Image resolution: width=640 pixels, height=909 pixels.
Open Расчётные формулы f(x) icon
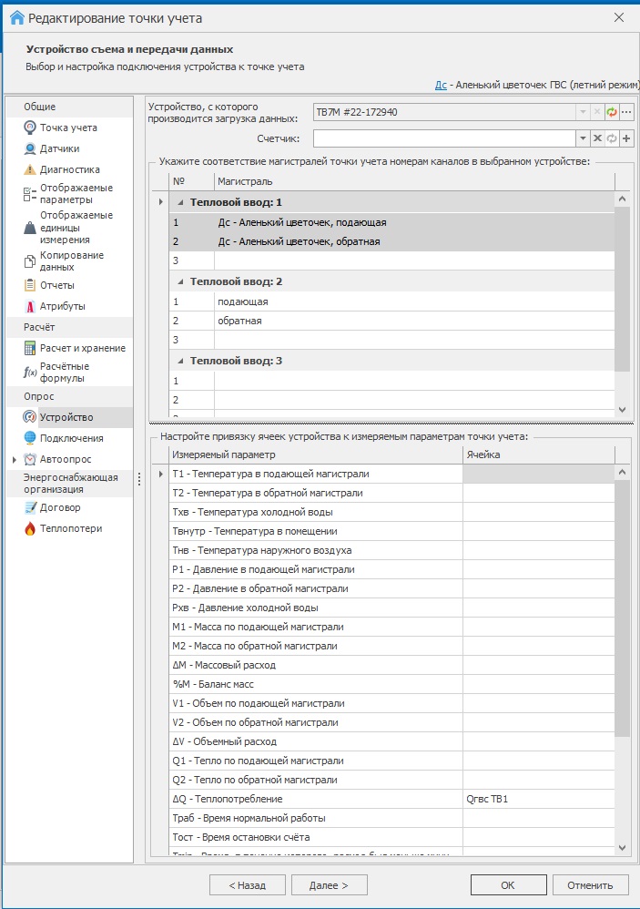[x=29, y=373]
